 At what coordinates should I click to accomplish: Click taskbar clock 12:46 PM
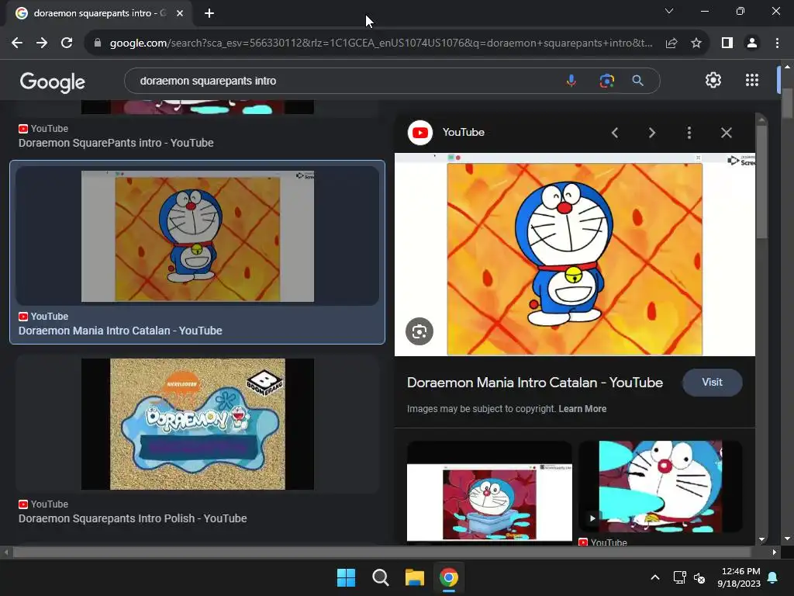click(739, 577)
